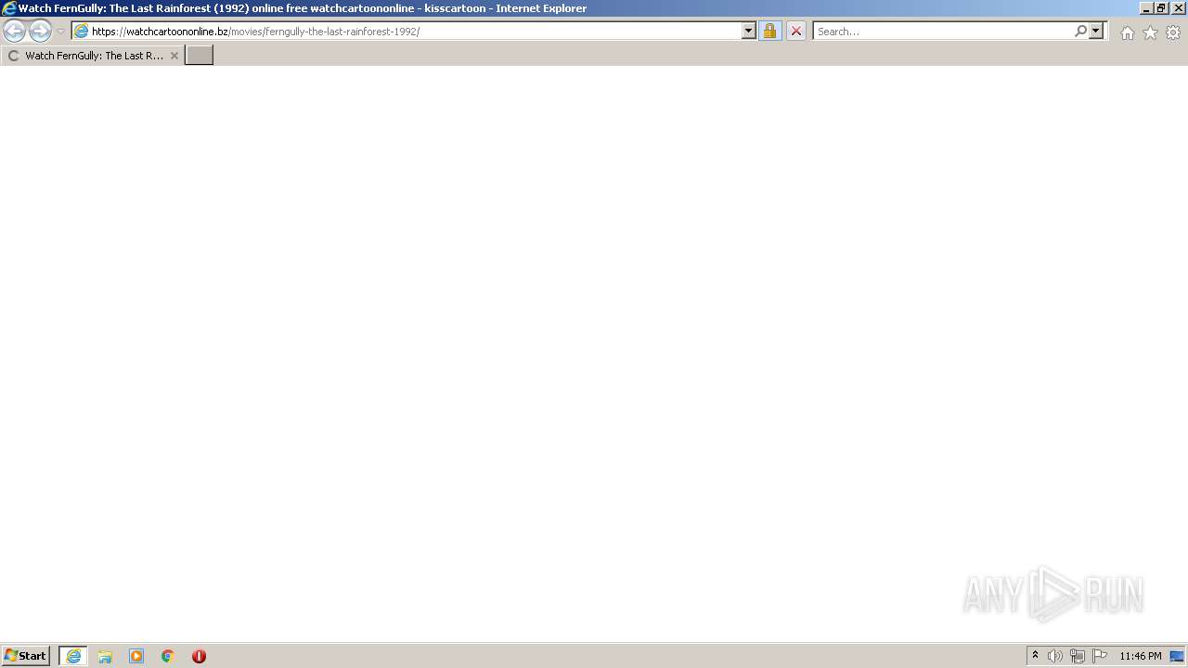View the security report lock icon
Image resolution: width=1188 pixels, height=668 pixels.
[x=769, y=32]
